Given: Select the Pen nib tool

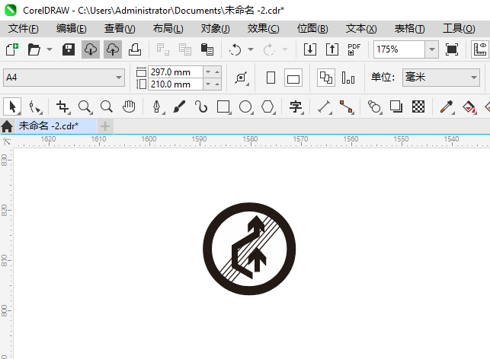Looking at the screenshot, I should coord(157,106).
